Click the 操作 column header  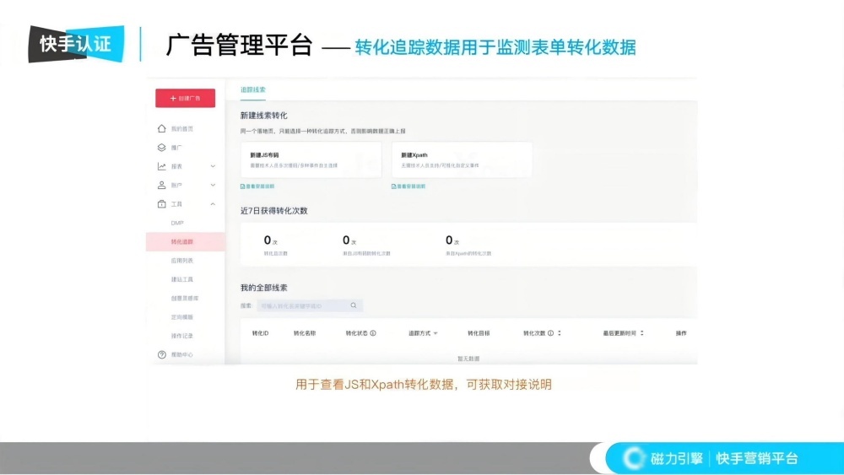point(681,333)
